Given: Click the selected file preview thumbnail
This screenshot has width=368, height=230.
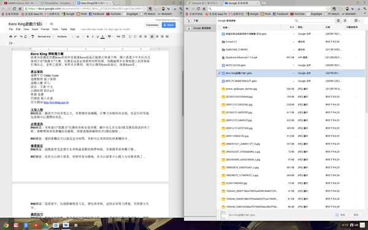Looking at the screenshot, I should pos(223,215).
